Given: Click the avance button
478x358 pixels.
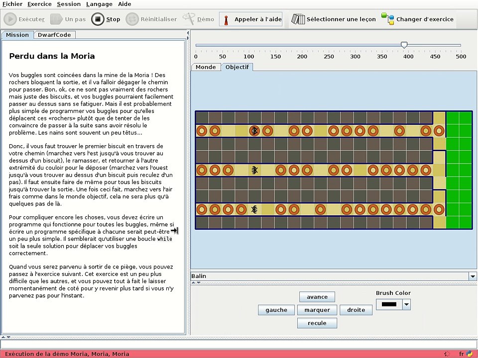Looking at the screenshot, I should pyautogui.click(x=317, y=297).
